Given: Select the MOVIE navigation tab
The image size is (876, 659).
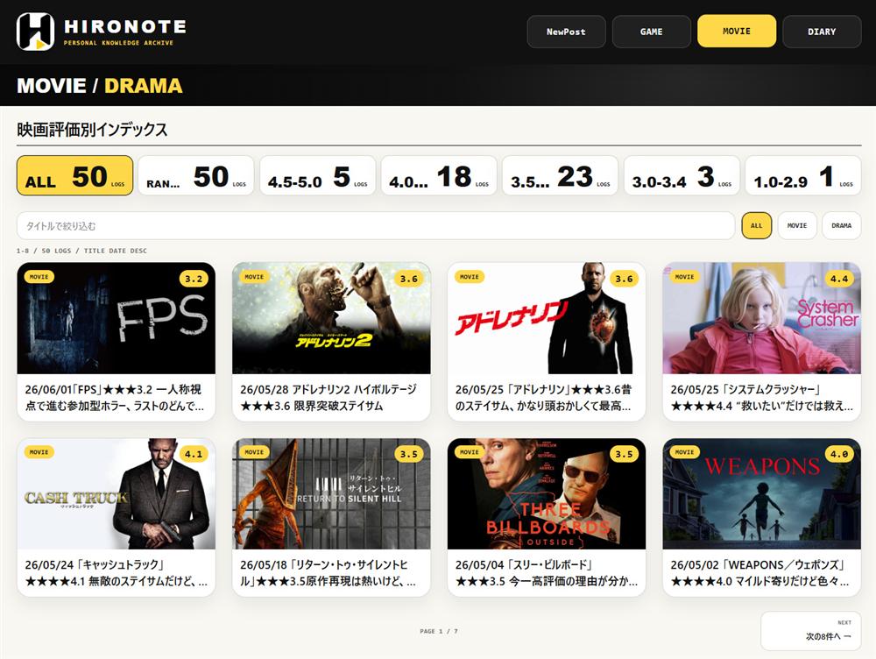Looking at the screenshot, I should click(737, 32).
